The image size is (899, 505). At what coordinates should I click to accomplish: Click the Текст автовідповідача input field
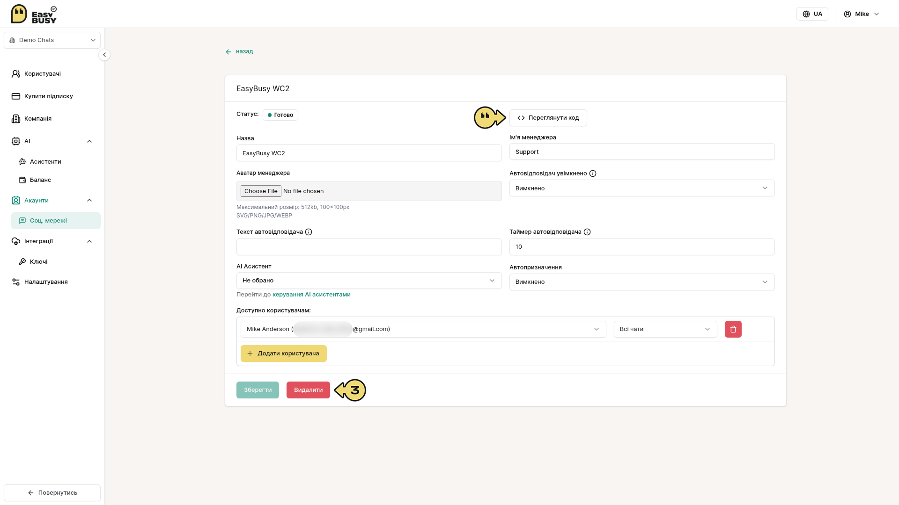pos(369,247)
